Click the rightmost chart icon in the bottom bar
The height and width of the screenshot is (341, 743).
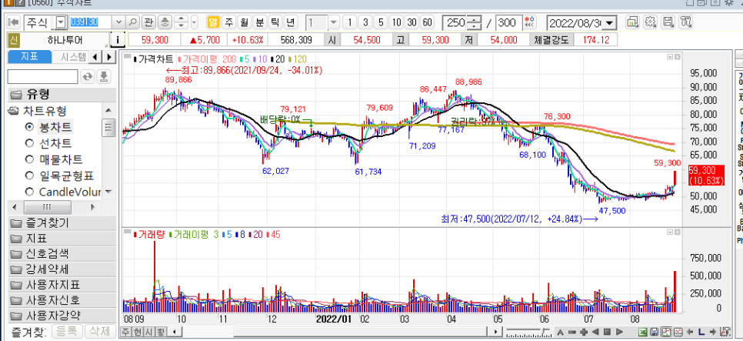(x=725, y=332)
